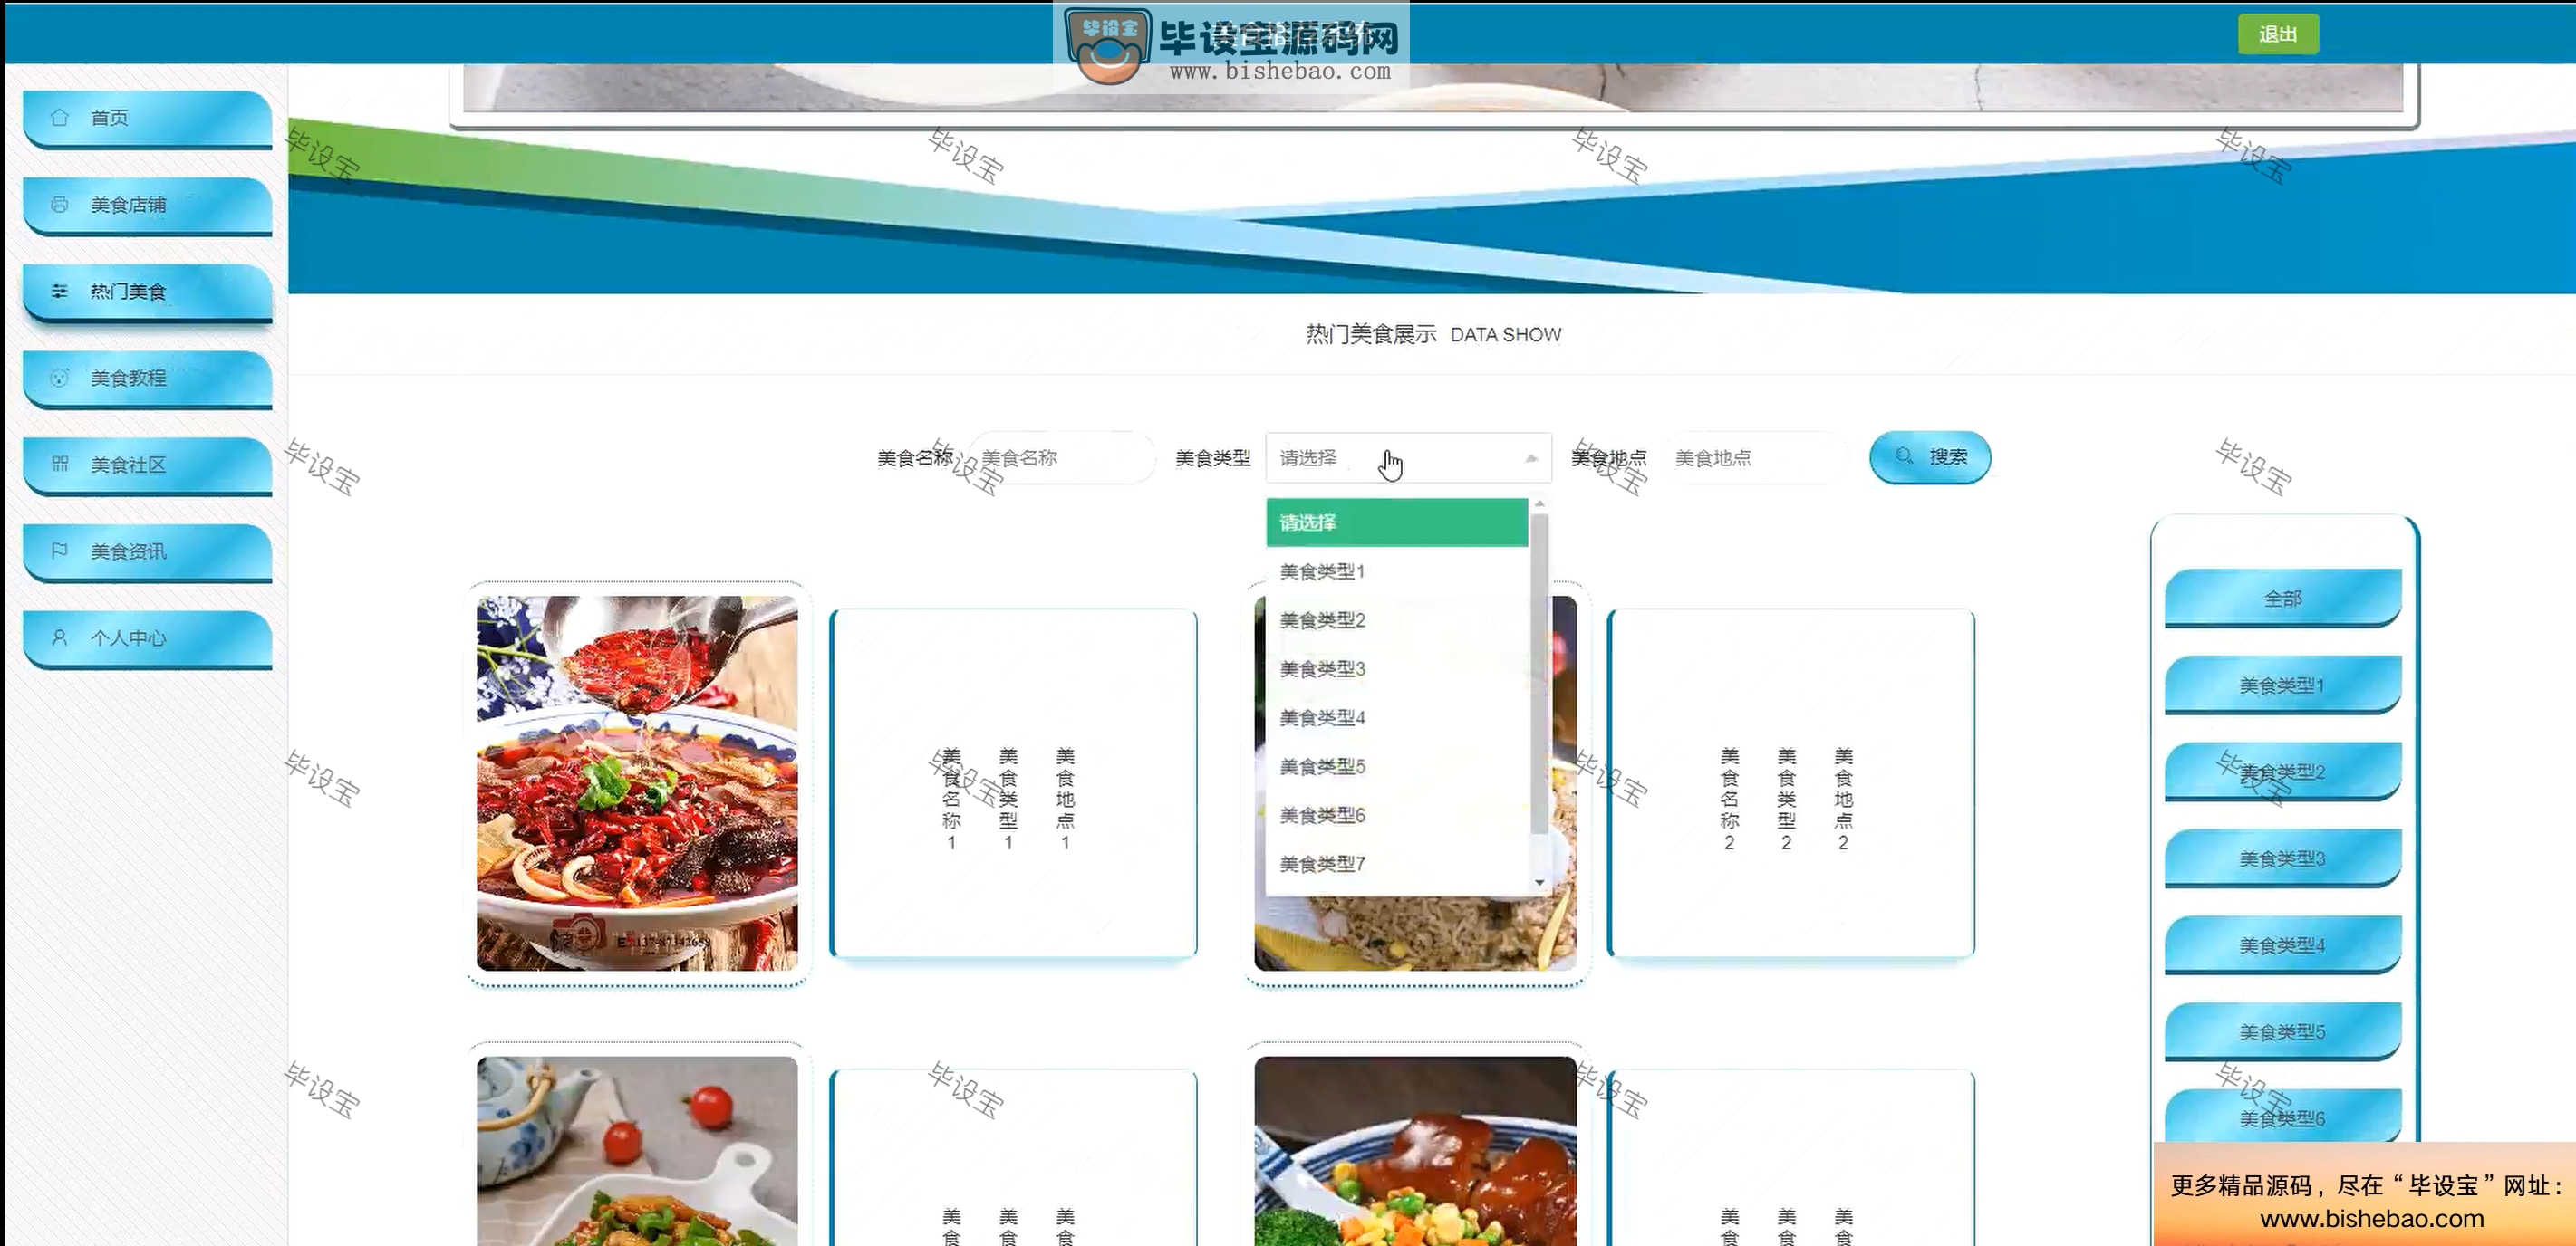Focus the 美食名称 input field

click(1061, 457)
